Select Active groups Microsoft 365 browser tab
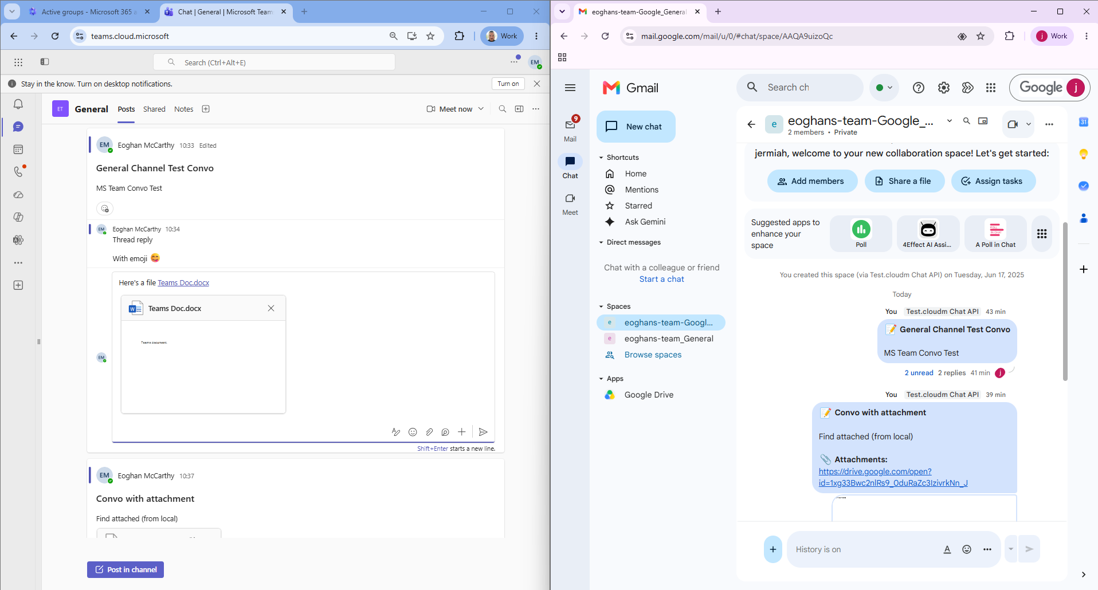The width and height of the screenshot is (1098, 590). coord(90,11)
